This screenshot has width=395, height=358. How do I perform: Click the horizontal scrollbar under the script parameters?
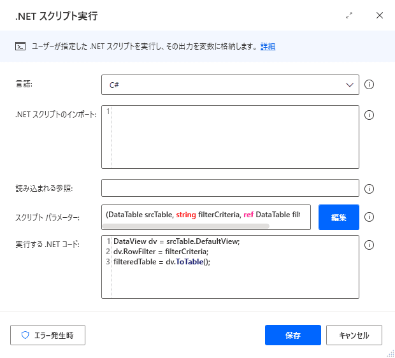pos(186,226)
